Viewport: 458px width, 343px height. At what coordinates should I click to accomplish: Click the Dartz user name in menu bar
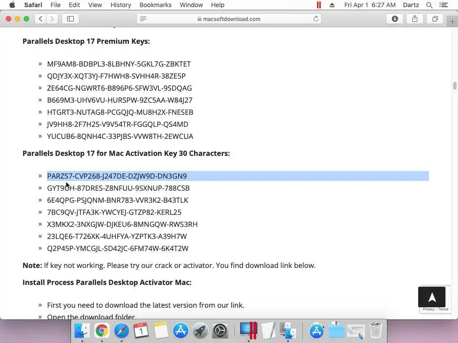pos(411,5)
